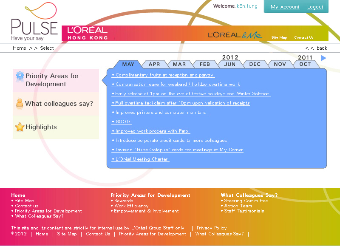Click the bold What Colleagues Say? footer heading
This screenshot has height=246, width=340.
(249, 195)
